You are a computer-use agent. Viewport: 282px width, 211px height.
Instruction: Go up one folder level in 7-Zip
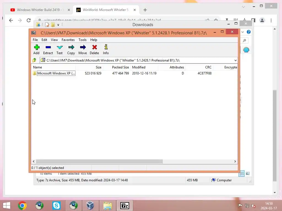pos(34,60)
